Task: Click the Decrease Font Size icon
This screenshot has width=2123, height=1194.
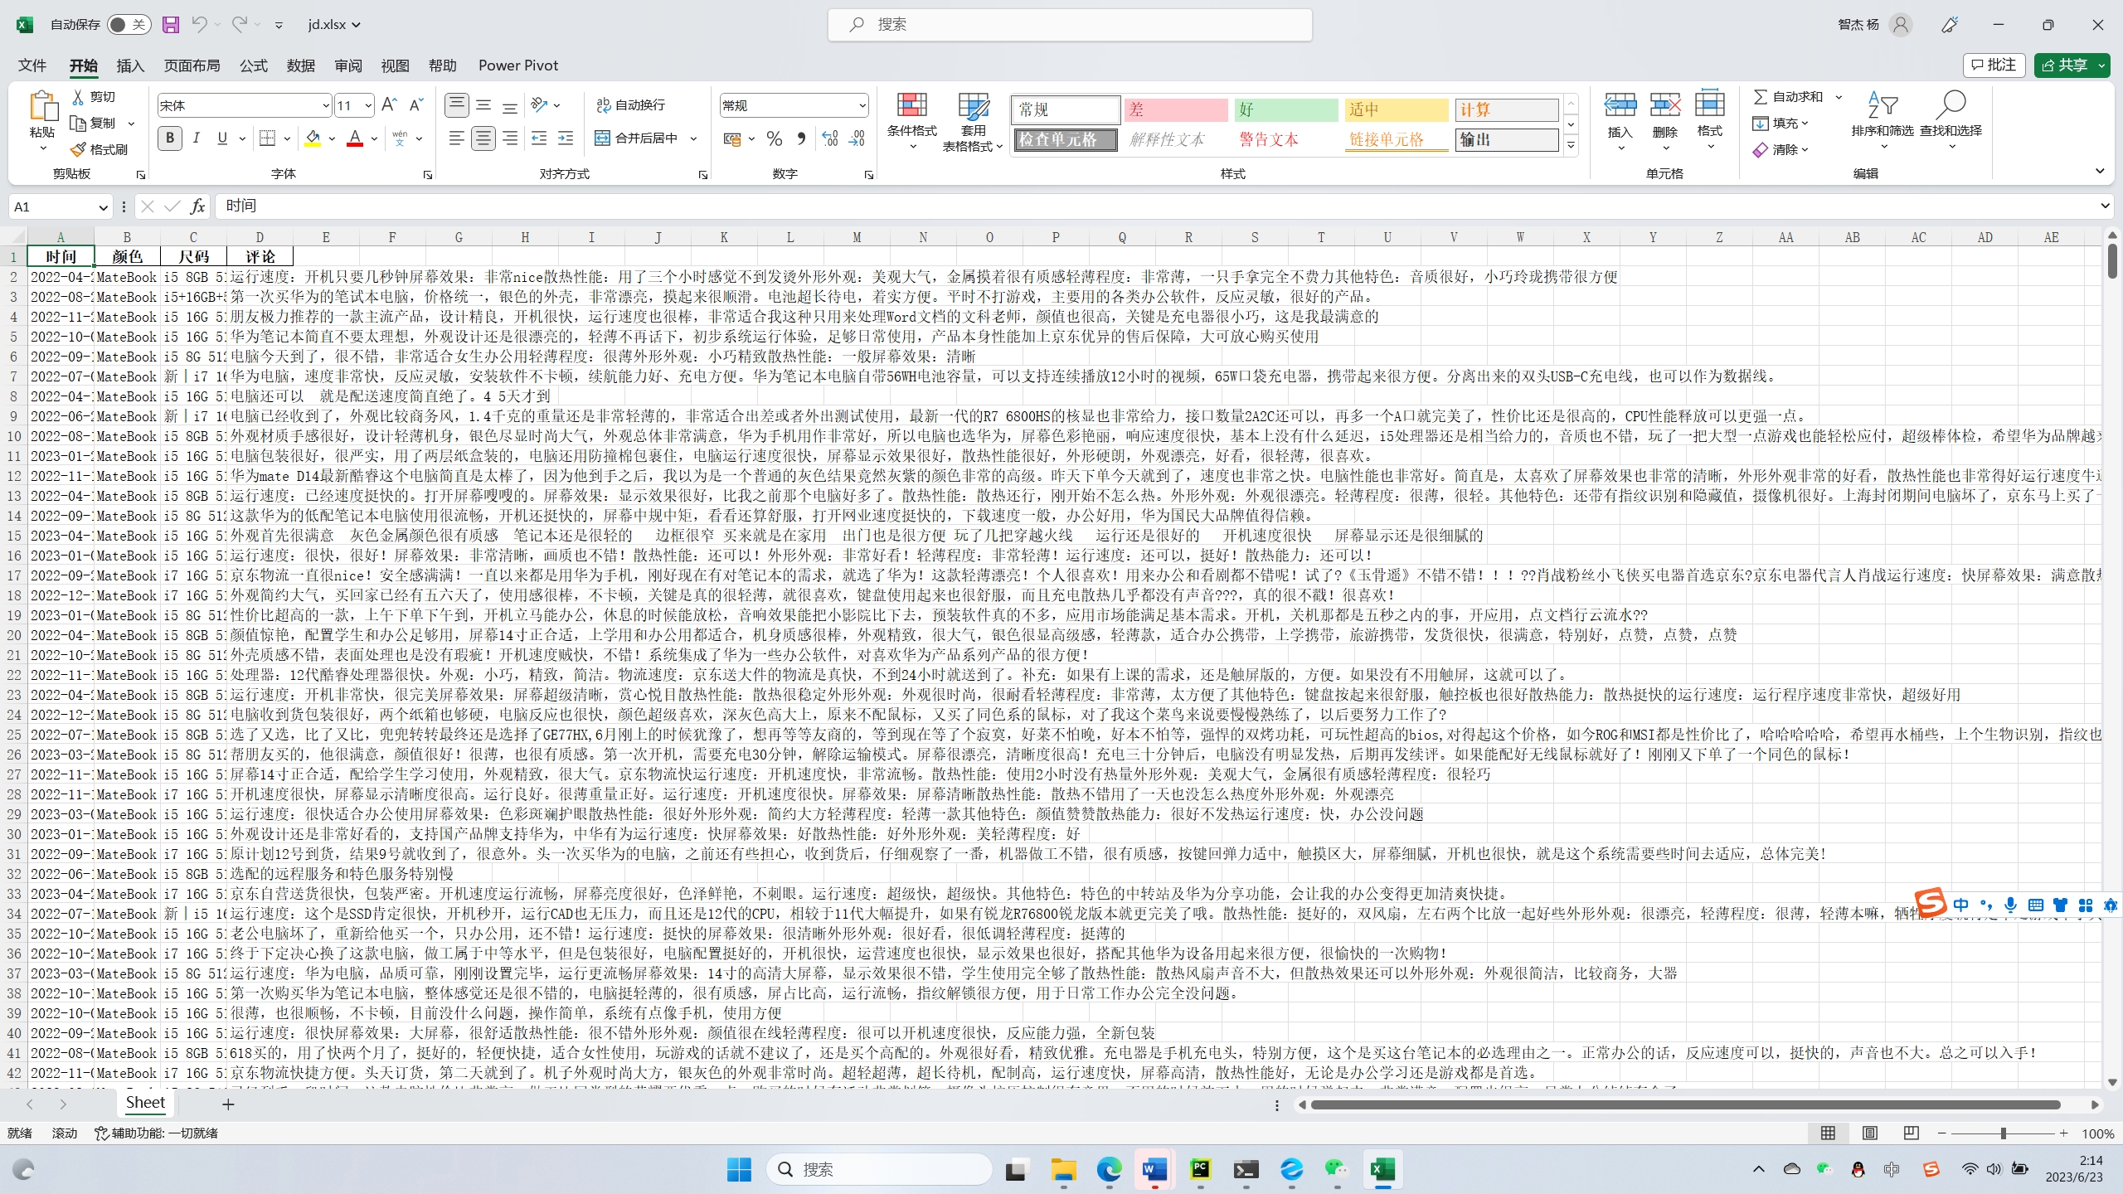Action: 416,104
